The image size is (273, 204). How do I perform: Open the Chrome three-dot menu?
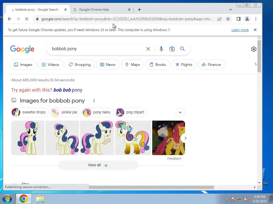pos(256,19)
